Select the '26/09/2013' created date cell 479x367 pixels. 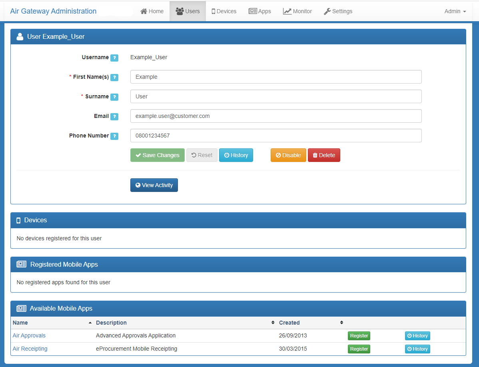point(293,335)
